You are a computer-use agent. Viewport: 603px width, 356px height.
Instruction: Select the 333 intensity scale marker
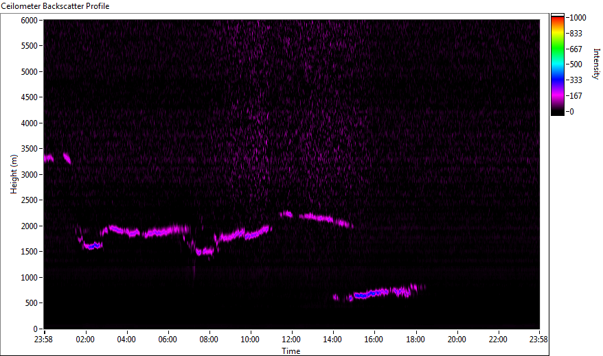click(576, 80)
